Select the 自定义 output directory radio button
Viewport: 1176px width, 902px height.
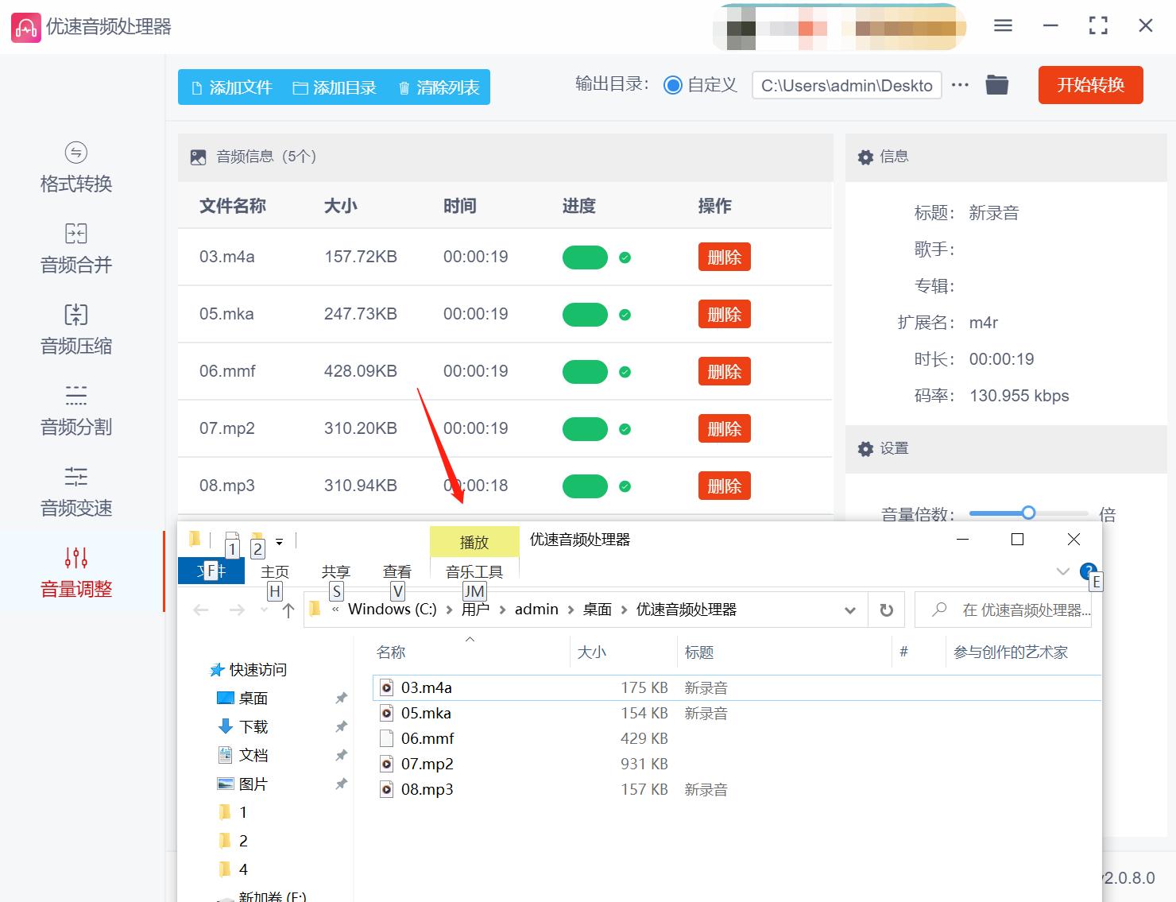673,85
